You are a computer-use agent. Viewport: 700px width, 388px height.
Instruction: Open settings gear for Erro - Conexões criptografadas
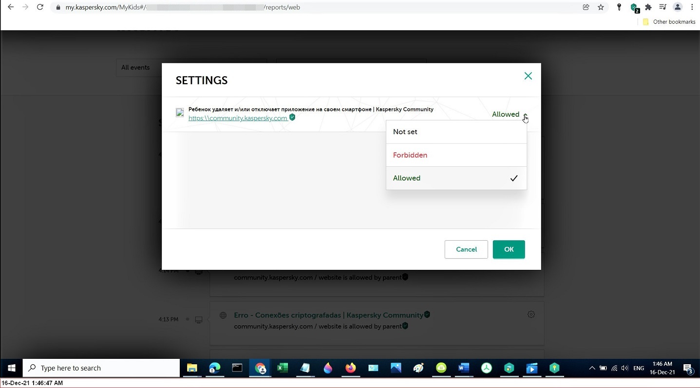coord(531,315)
